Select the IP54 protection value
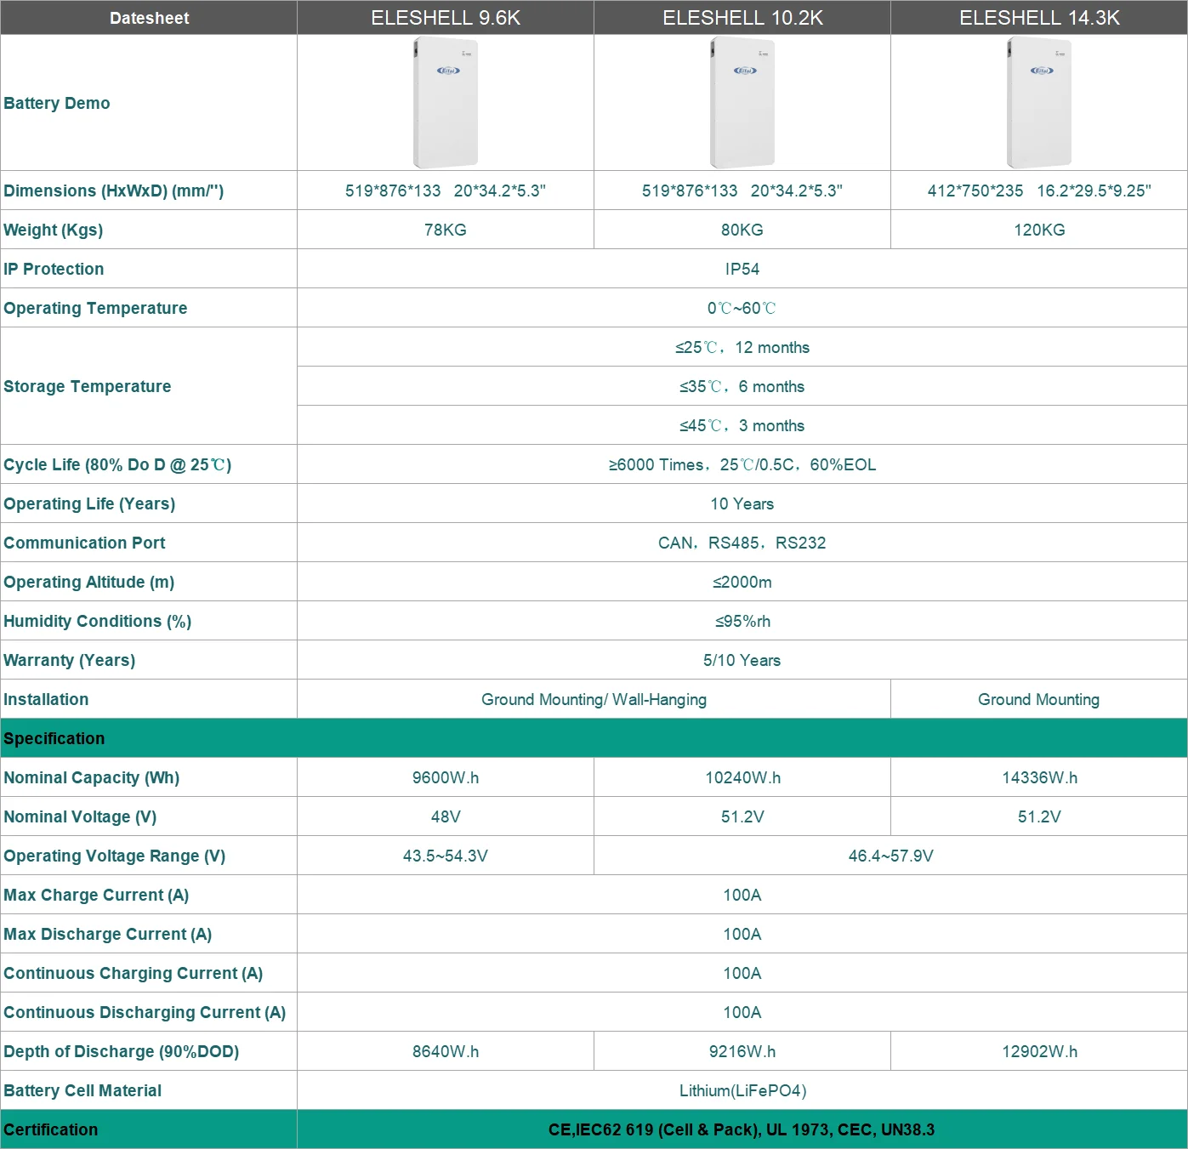This screenshot has height=1149, width=1188. tap(742, 269)
